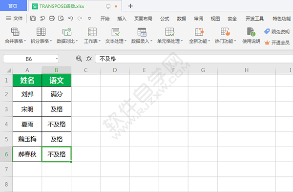Expand the 工作表 dropdown label
This screenshot has width=293, height=192.
click(x=92, y=41)
